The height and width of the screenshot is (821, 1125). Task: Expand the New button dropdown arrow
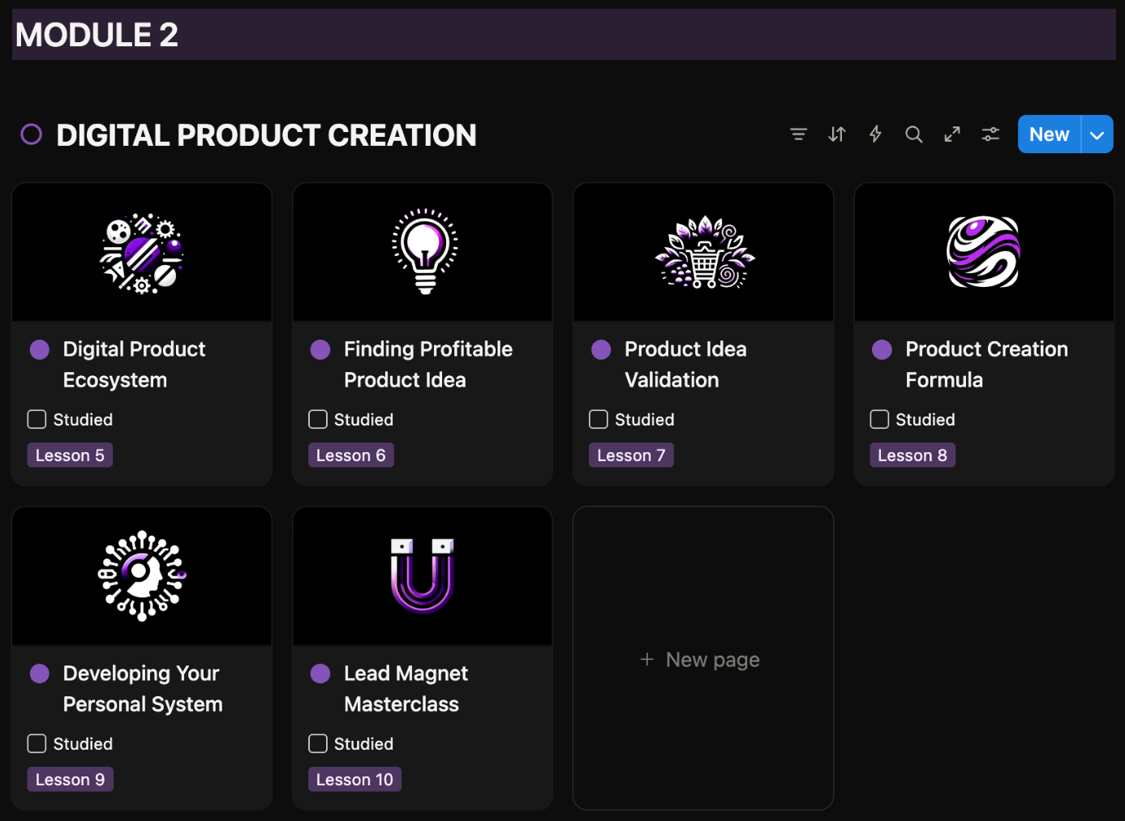(1097, 135)
